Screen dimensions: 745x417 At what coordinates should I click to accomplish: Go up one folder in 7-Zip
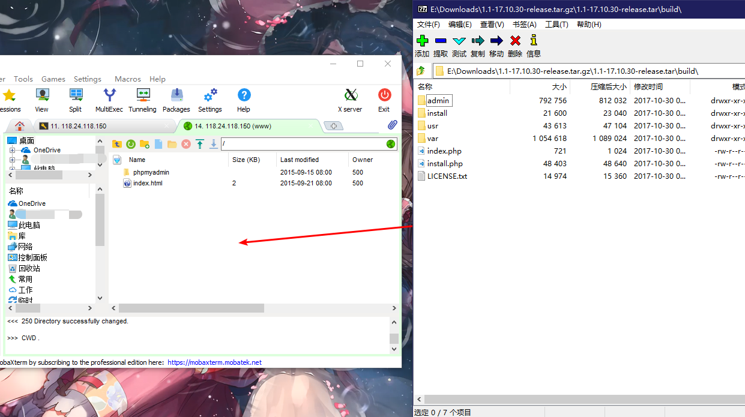421,71
